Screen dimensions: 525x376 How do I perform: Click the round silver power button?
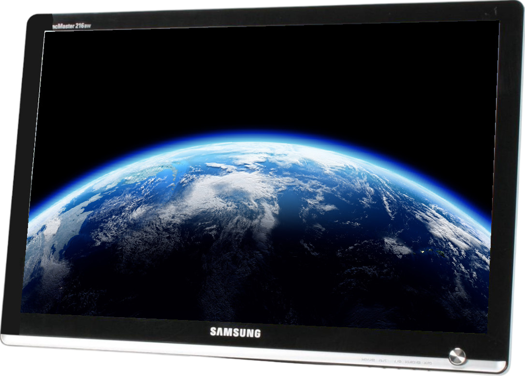coord(457,356)
